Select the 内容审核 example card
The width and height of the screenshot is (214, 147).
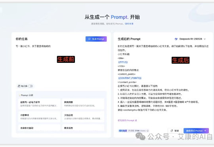[x=39, y=117]
